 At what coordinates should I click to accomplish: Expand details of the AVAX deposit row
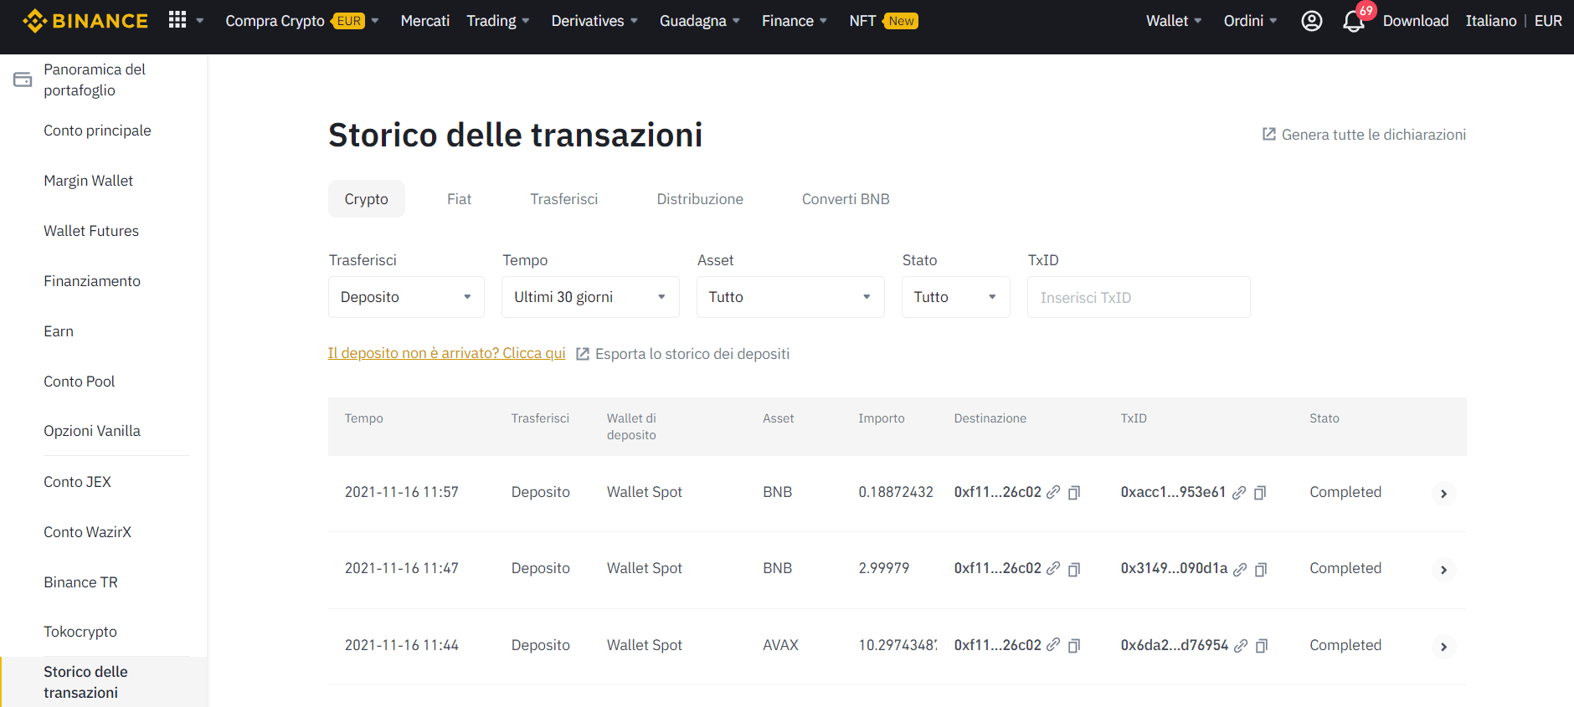pos(1443,647)
